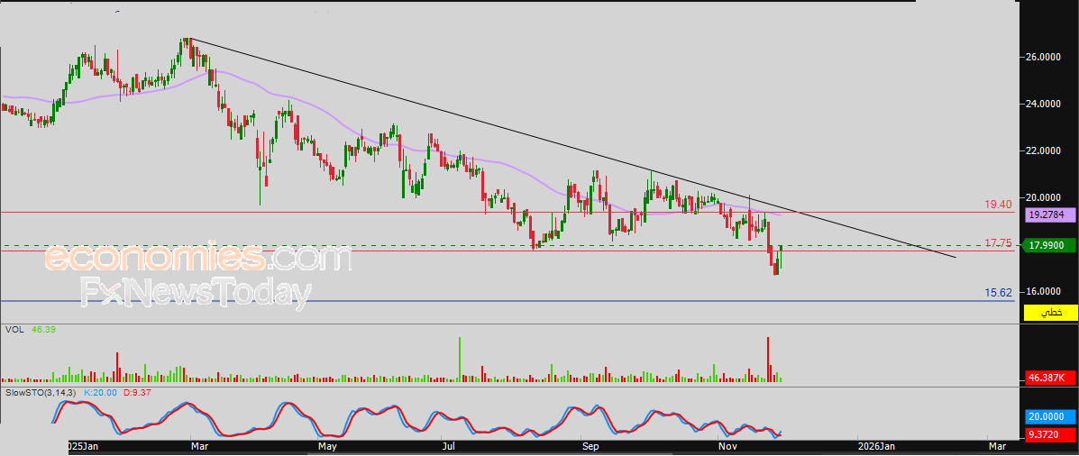Click the Nov date axis label
This screenshot has width=1079, height=456.
(x=727, y=446)
